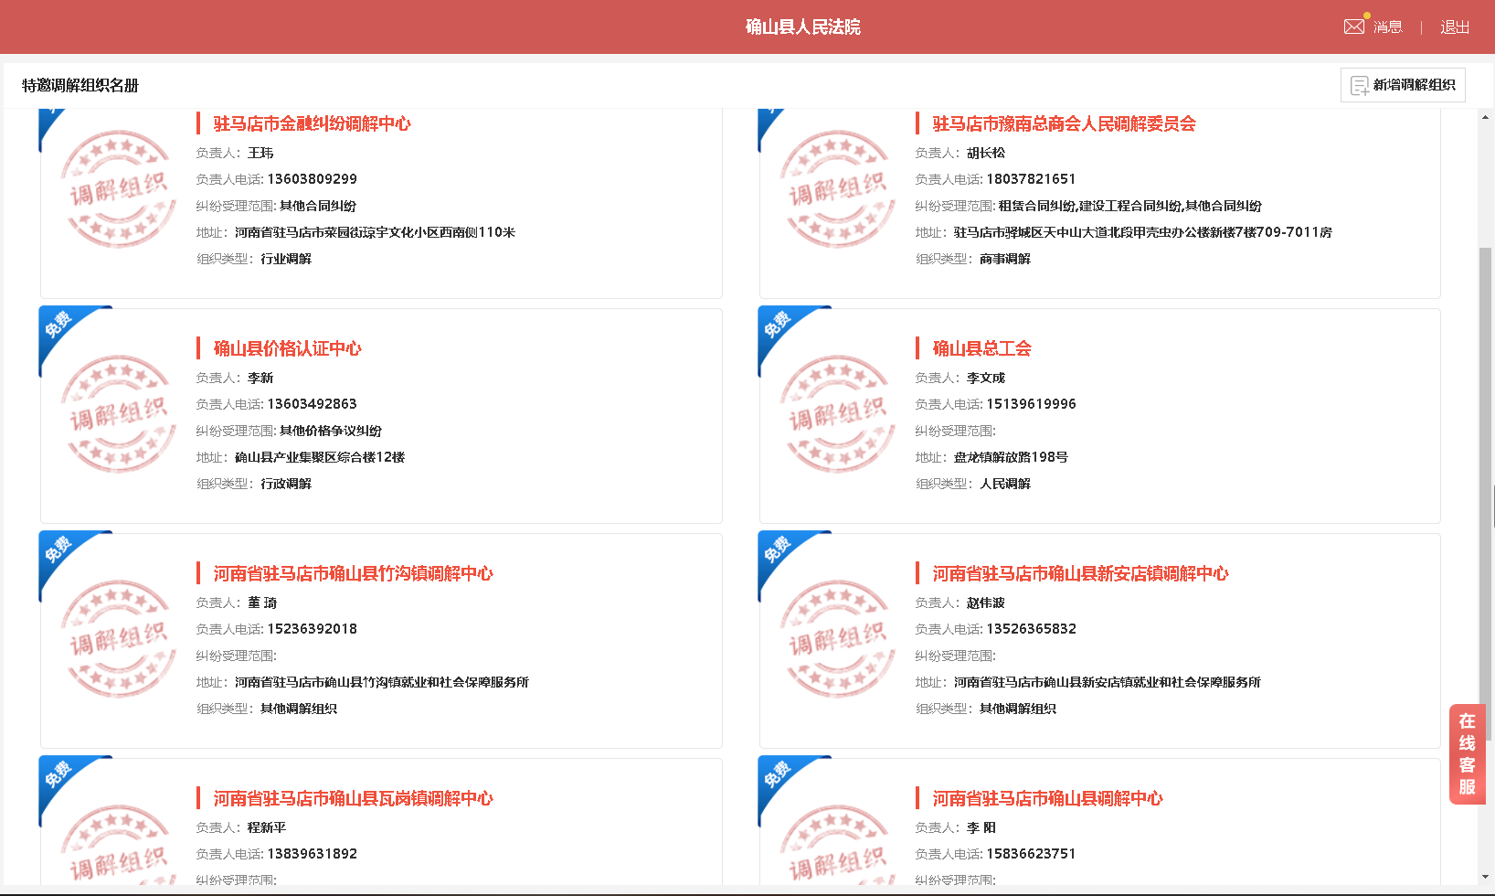
Task: Click stamp icon of 确山县价格认证中心 card
Action: pos(119,414)
